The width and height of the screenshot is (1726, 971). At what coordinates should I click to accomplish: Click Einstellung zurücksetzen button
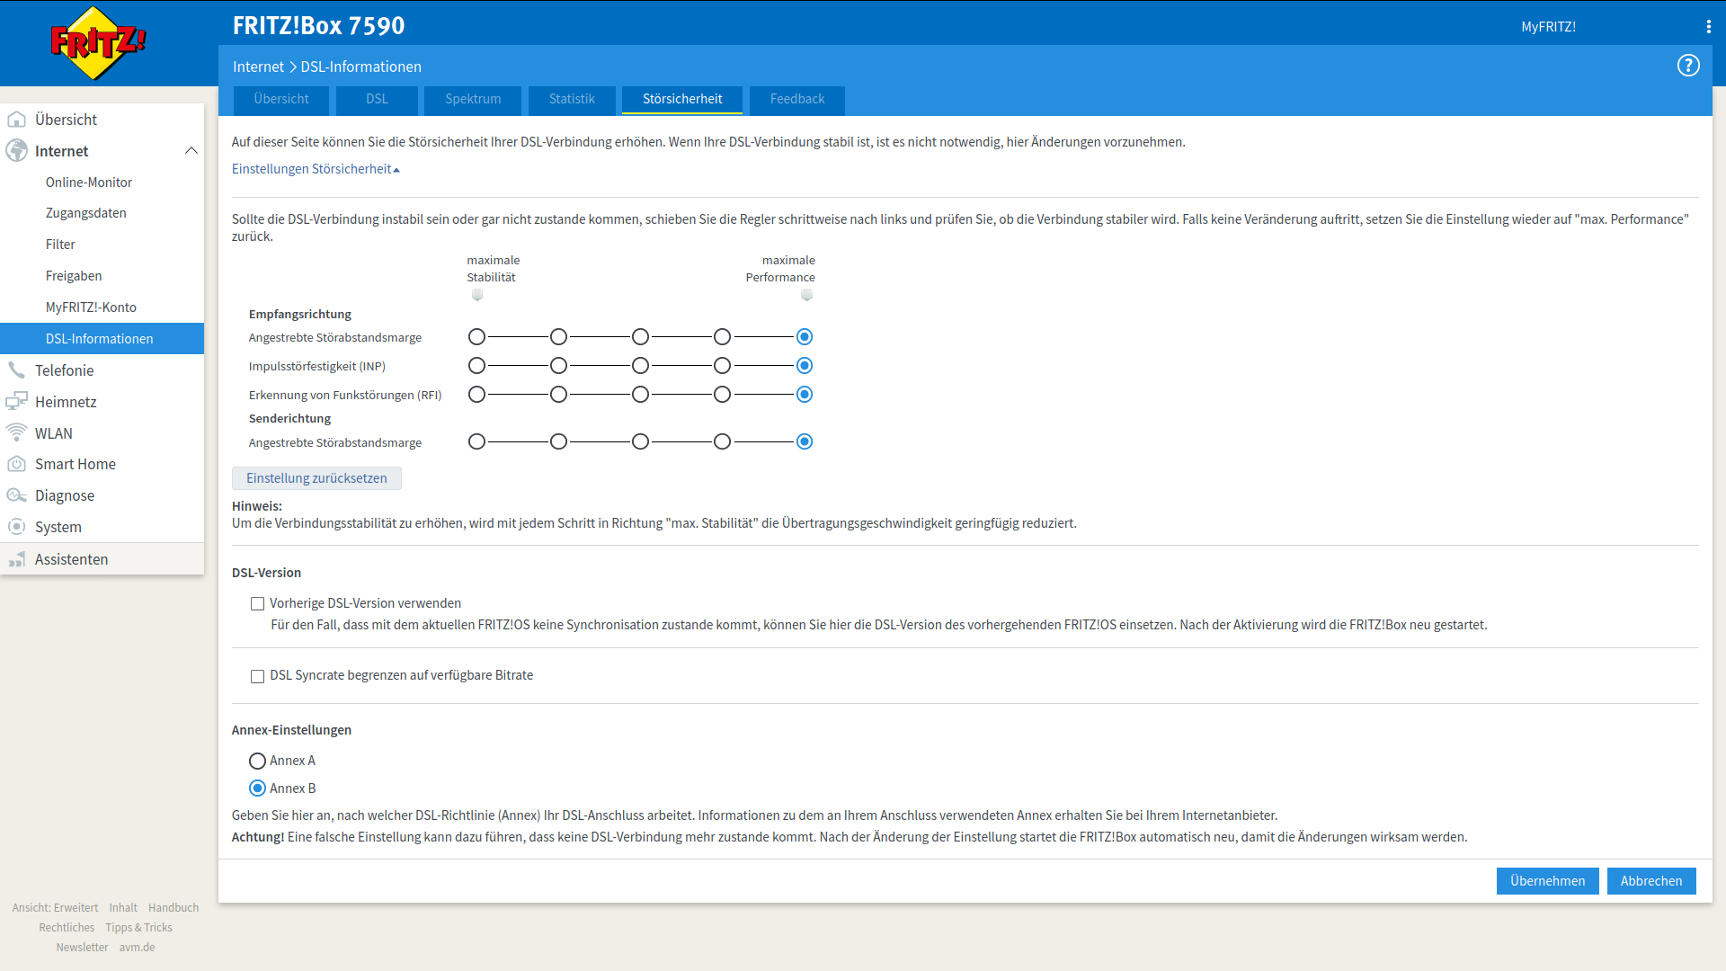click(x=316, y=478)
